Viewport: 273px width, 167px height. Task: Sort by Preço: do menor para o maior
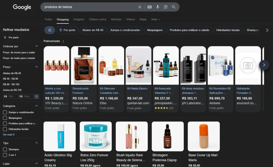point(19,52)
